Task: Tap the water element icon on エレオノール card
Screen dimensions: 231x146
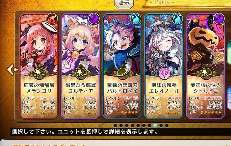Action: coord(177,19)
